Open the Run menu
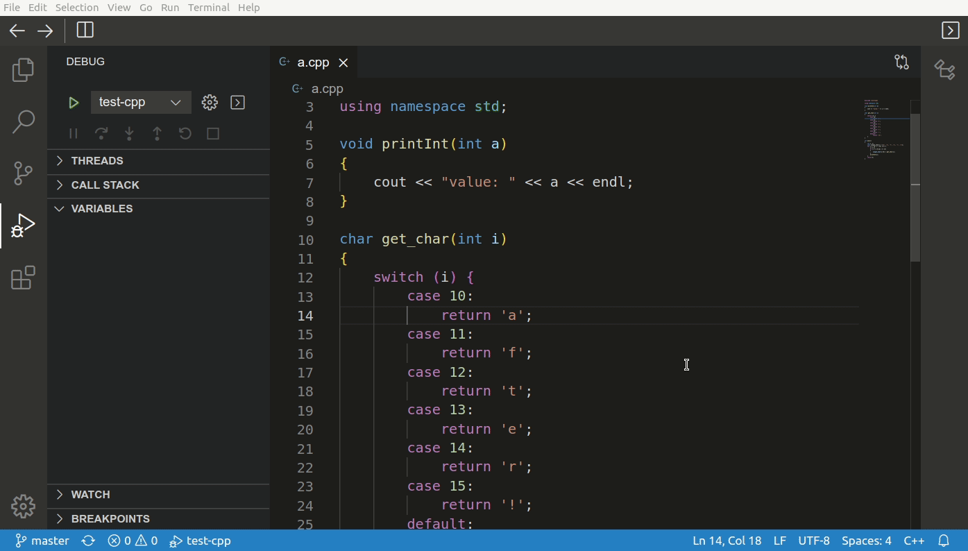This screenshot has height=551, width=968. point(170,7)
